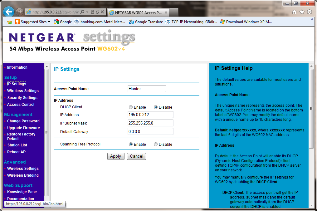Click the search magnifier in address bar

pyautogui.click(x=82, y=12)
